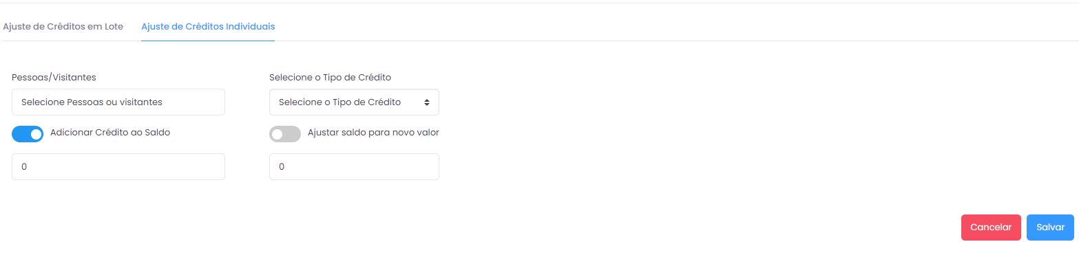Select the Ajuste de Créditos Individuais tab
Screen dimensions: 1079x255
point(208,27)
